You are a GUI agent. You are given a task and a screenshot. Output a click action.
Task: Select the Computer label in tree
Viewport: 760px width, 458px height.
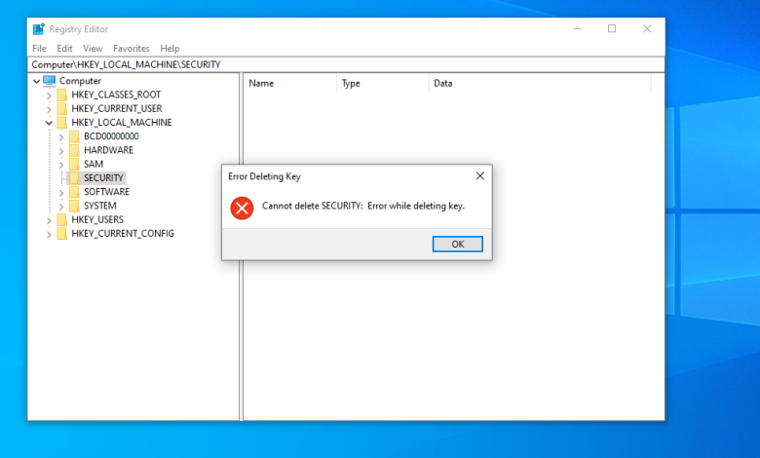coord(80,81)
